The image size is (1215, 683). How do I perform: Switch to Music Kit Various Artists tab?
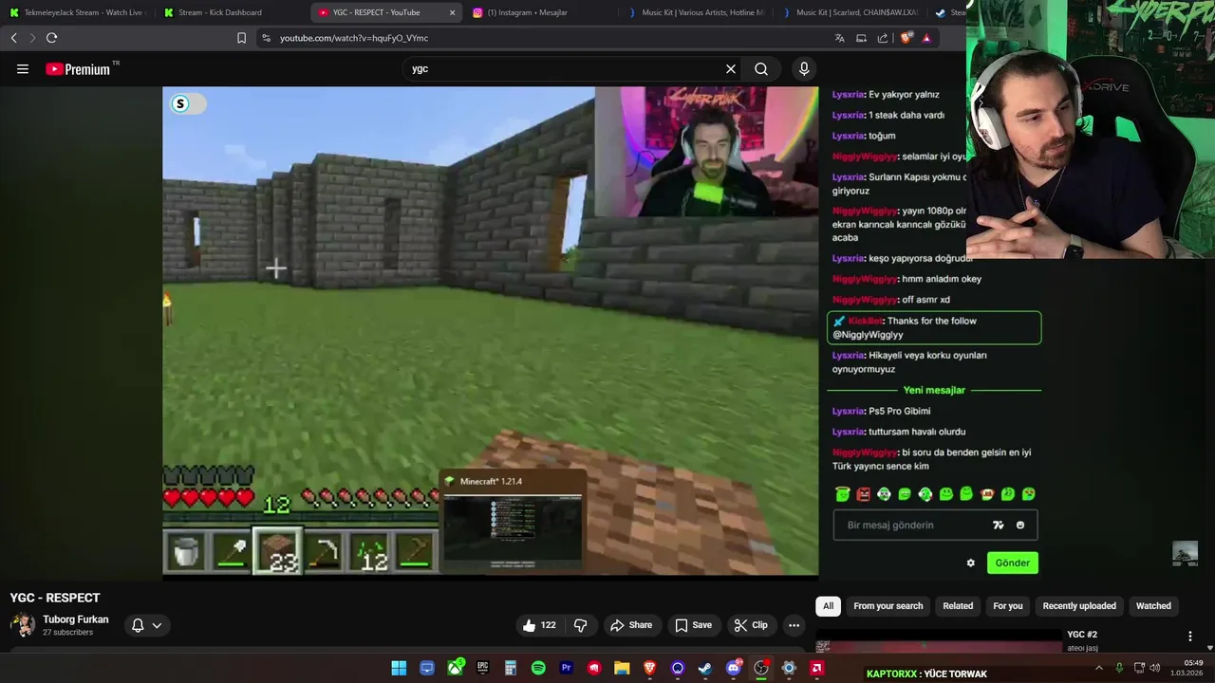696,12
